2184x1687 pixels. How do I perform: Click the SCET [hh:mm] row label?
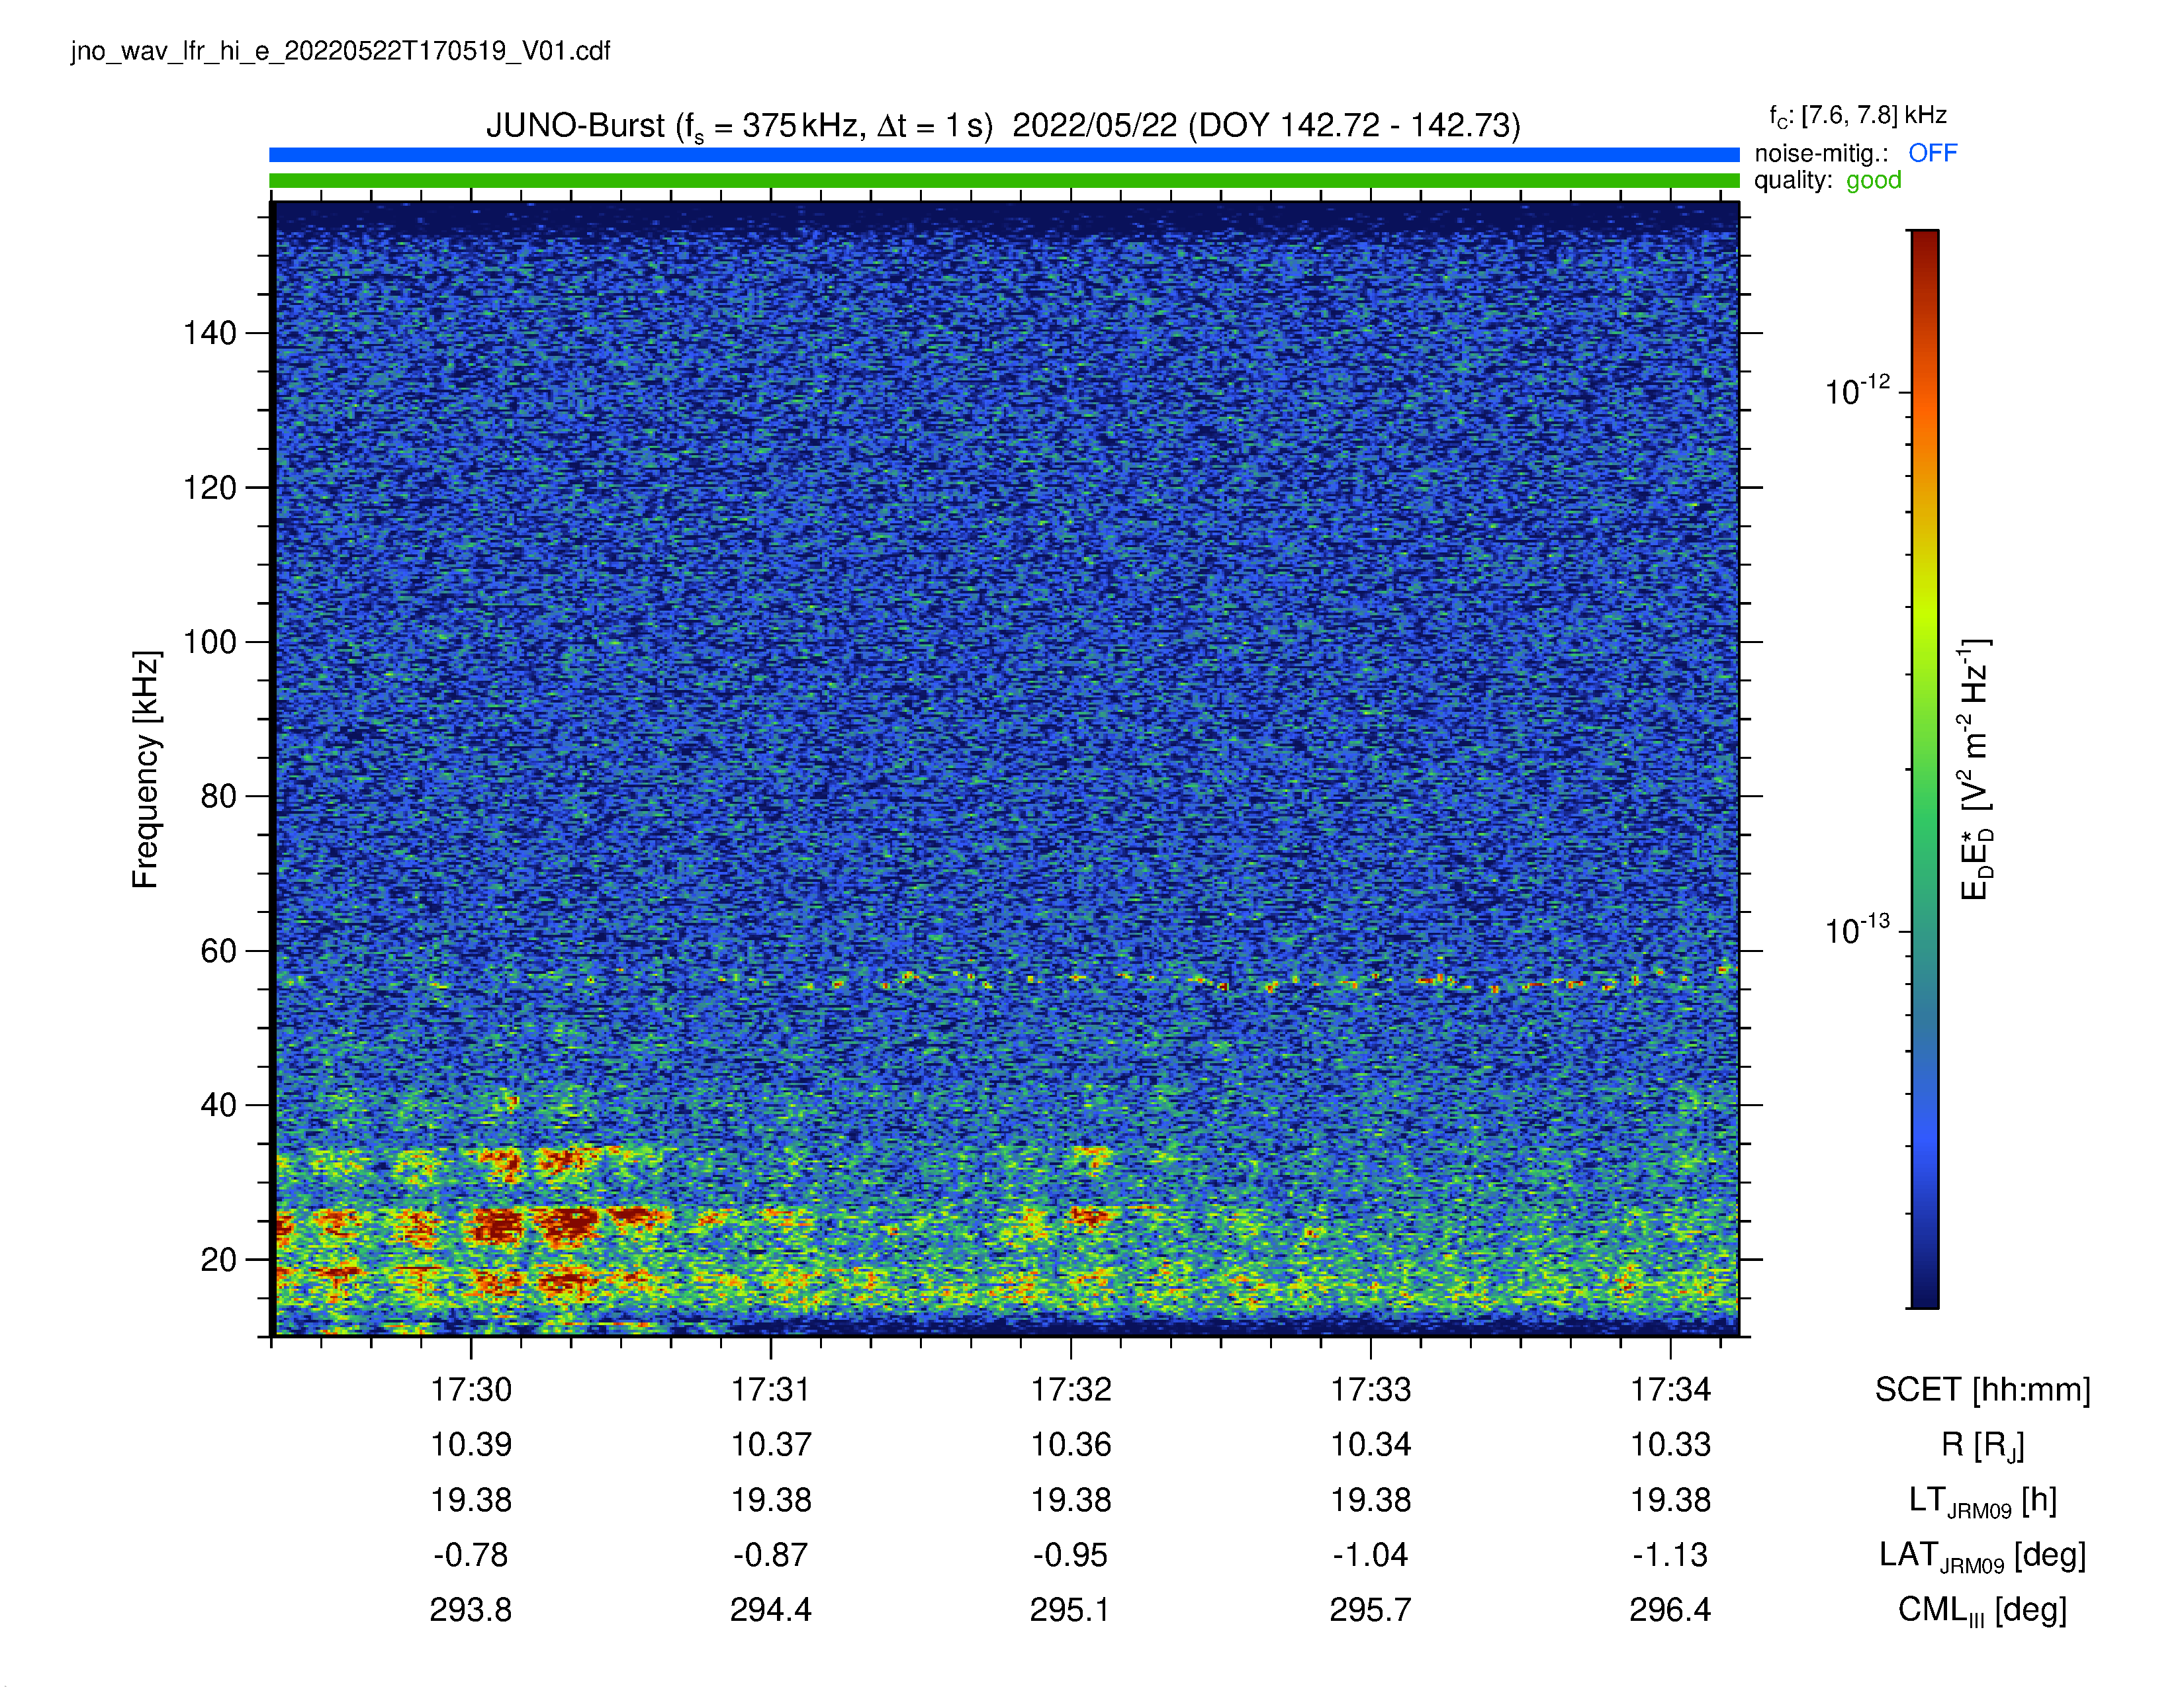coord(1982,1389)
